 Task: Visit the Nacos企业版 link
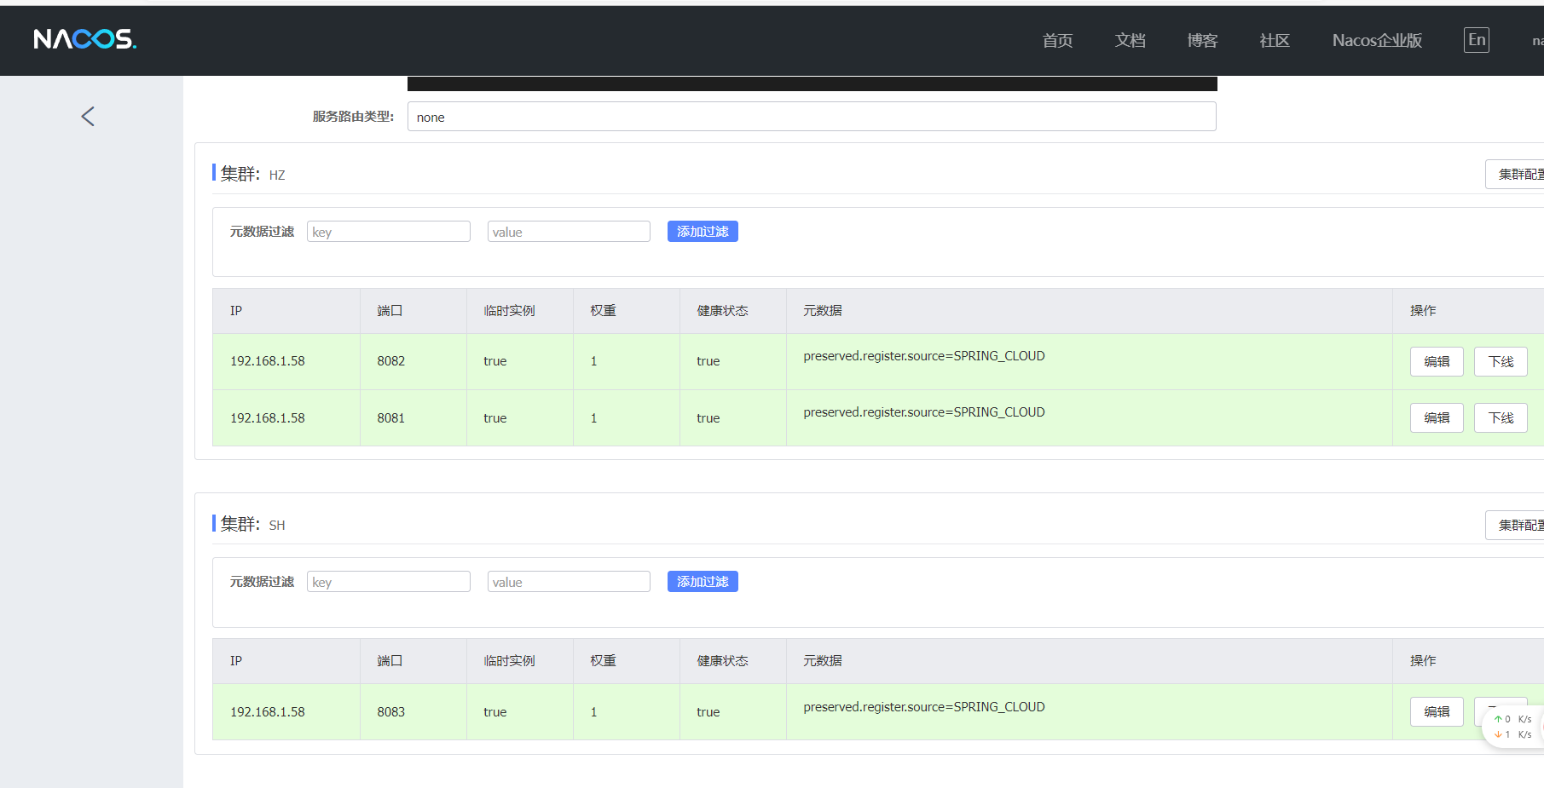1377,41
